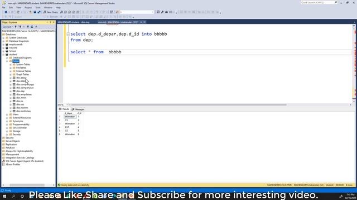Open the Help menu

[x=58, y=7]
